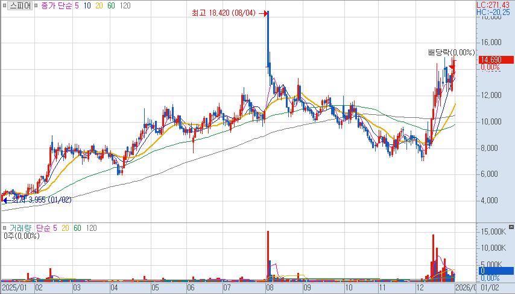Toggle the volume 20-day average label

click(65, 228)
